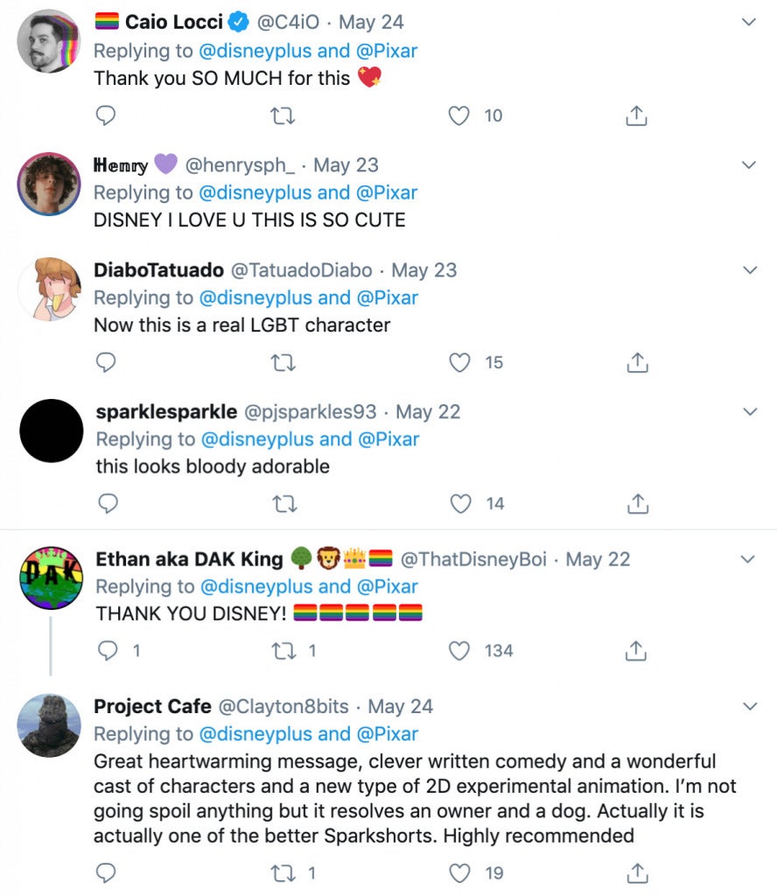
Task: Open DiaboTatuado's profile picture
Action: click(49, 290)
